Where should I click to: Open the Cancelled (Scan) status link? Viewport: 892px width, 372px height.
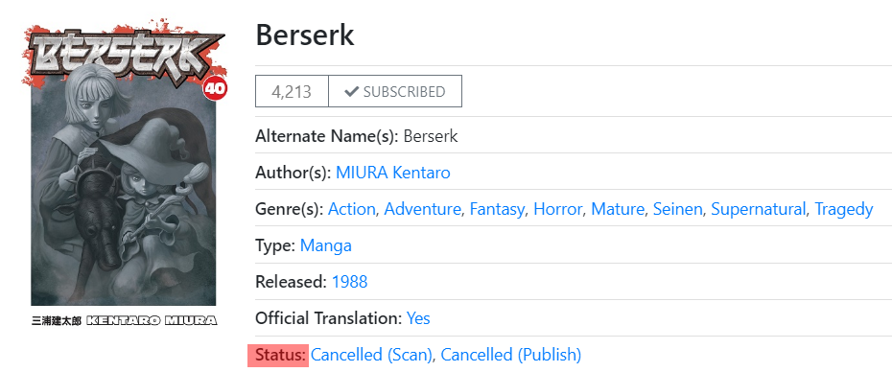tap(371, 355)
